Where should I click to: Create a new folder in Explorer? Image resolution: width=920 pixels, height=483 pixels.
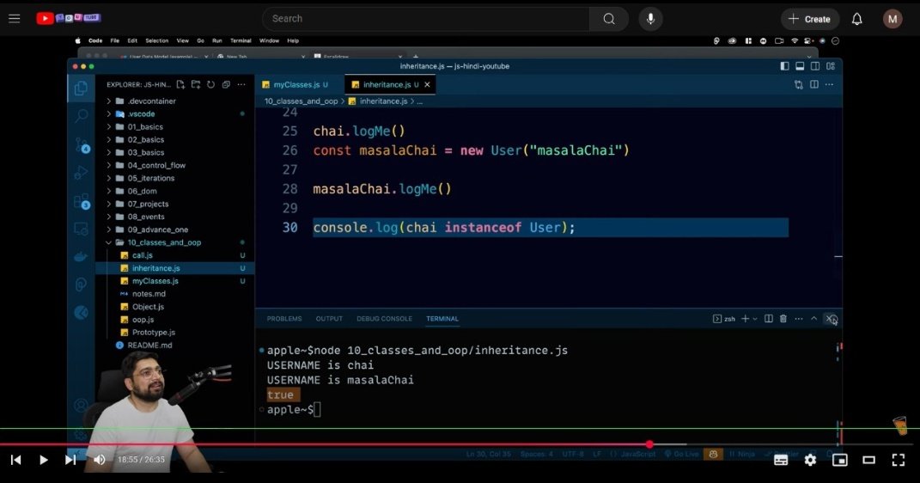[196, 84]
